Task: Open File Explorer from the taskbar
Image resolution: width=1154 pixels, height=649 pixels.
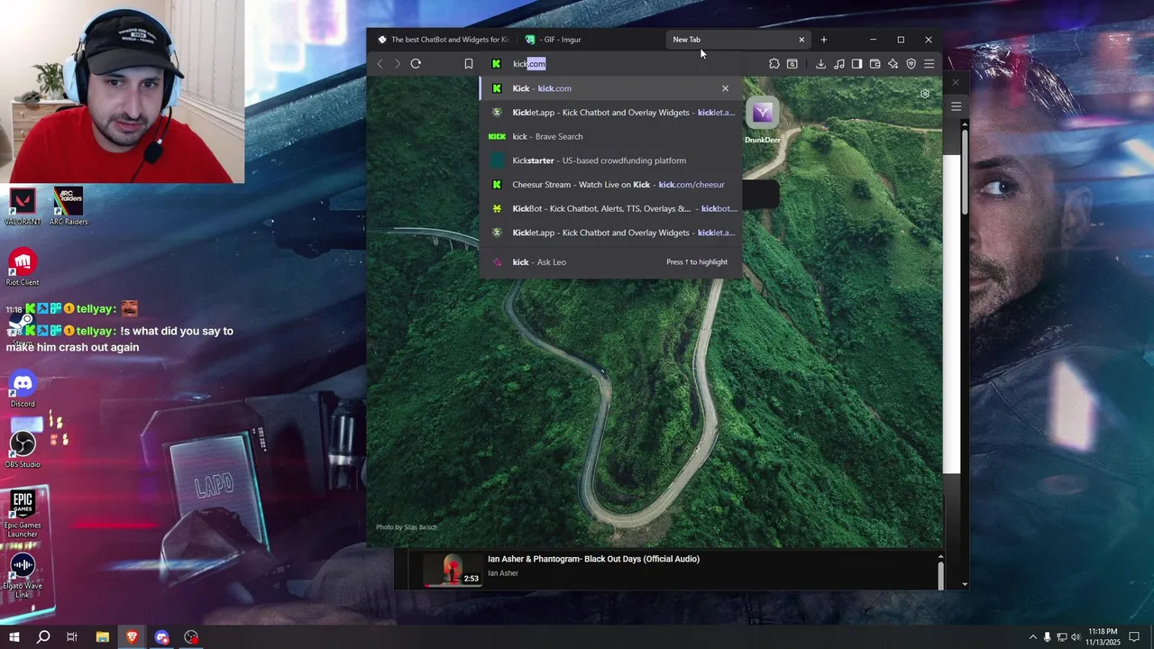Action: coord(102,637)
